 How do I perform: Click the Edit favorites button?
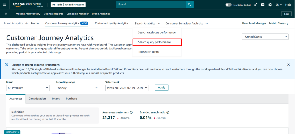[x=286, y=14]
